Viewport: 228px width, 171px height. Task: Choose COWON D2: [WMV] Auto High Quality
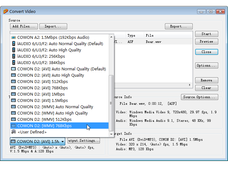[x=60, y=113]
